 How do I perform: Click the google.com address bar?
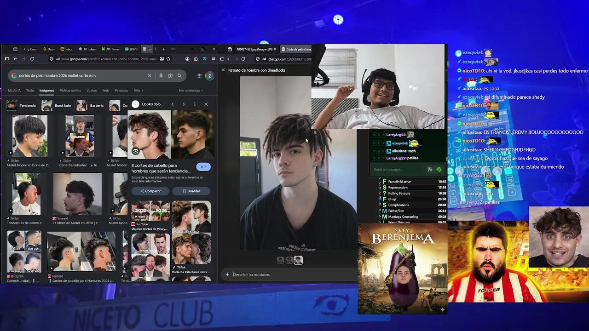pyautogui.click(x=110, y=59)
